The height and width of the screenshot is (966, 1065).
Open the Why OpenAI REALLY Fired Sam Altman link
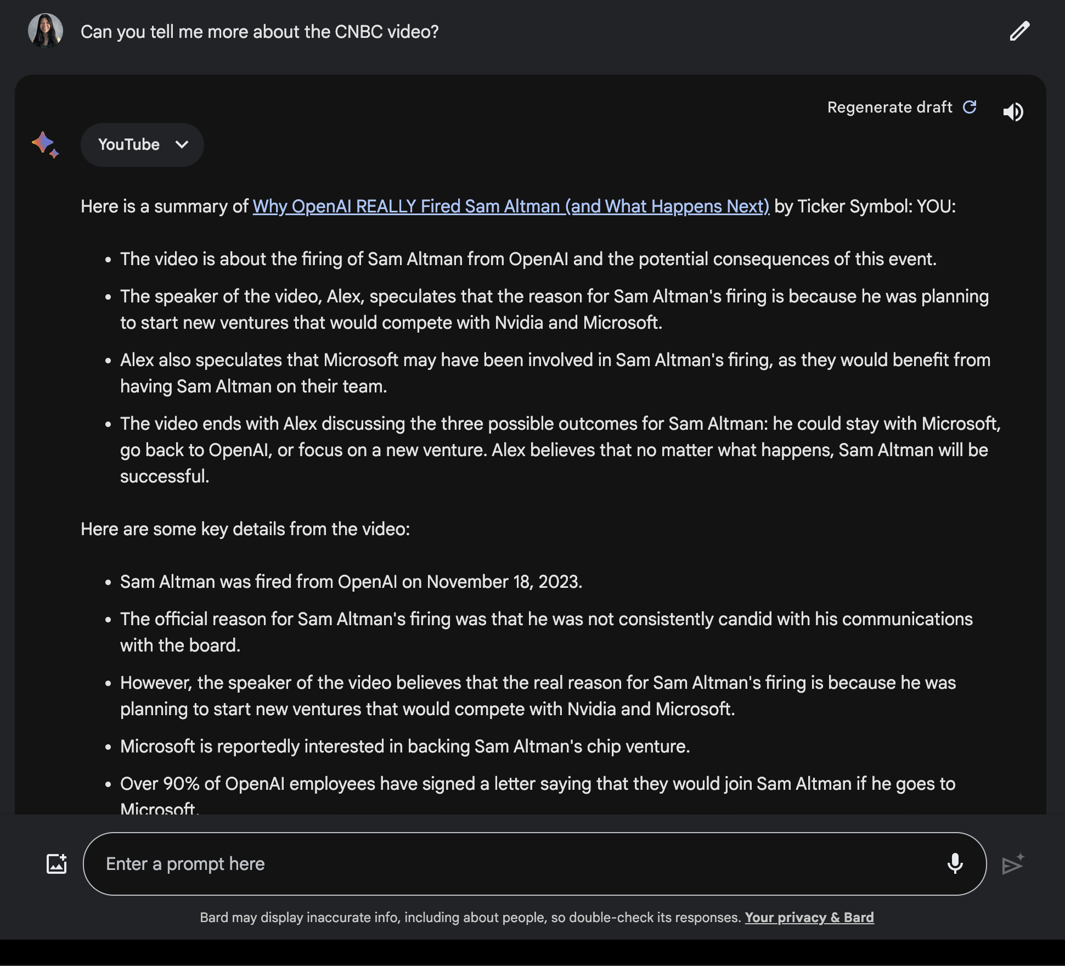[510, 206]
